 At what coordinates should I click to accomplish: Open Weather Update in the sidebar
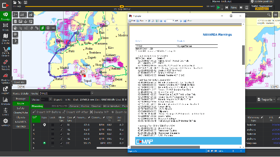click(6, 78)
